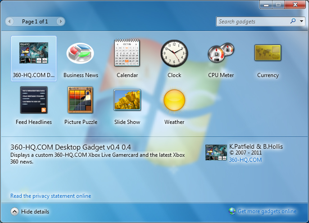309x223 pixels.
Task: Pick the Calendar gadget icon
Action: [127, 53]
